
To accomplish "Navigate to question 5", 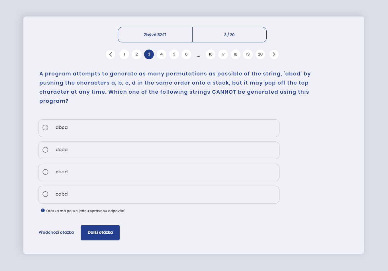I will (x=174, y=54).
